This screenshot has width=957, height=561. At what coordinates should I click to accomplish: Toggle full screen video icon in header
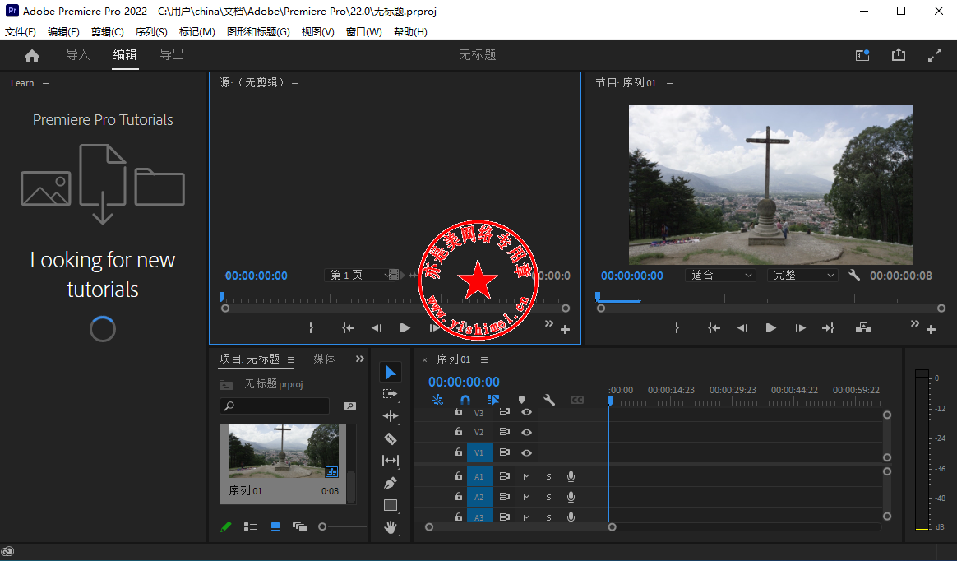pyautogui.click(x=935, y=56)
